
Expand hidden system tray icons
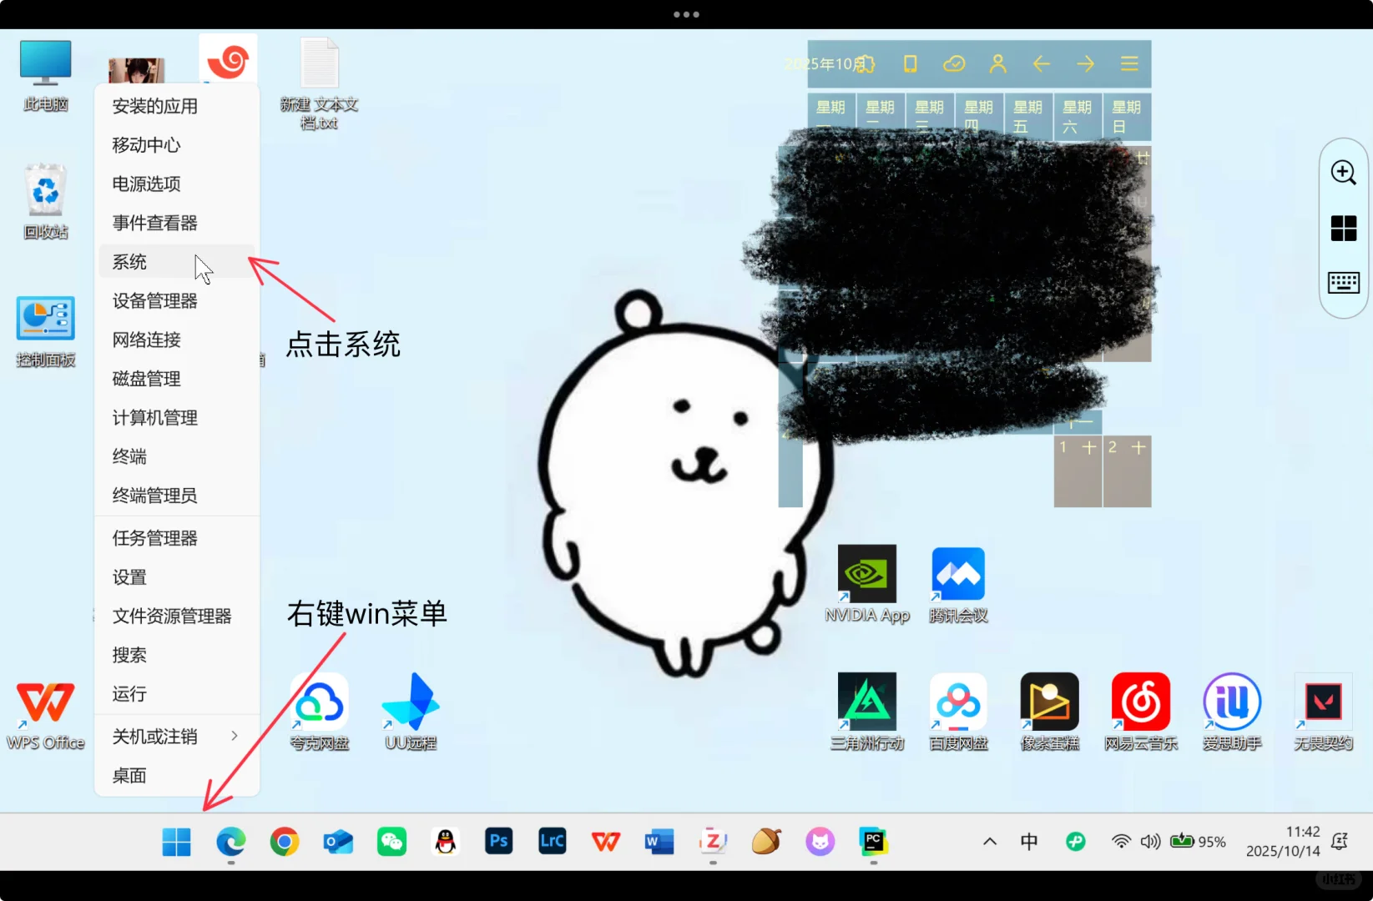989,841
